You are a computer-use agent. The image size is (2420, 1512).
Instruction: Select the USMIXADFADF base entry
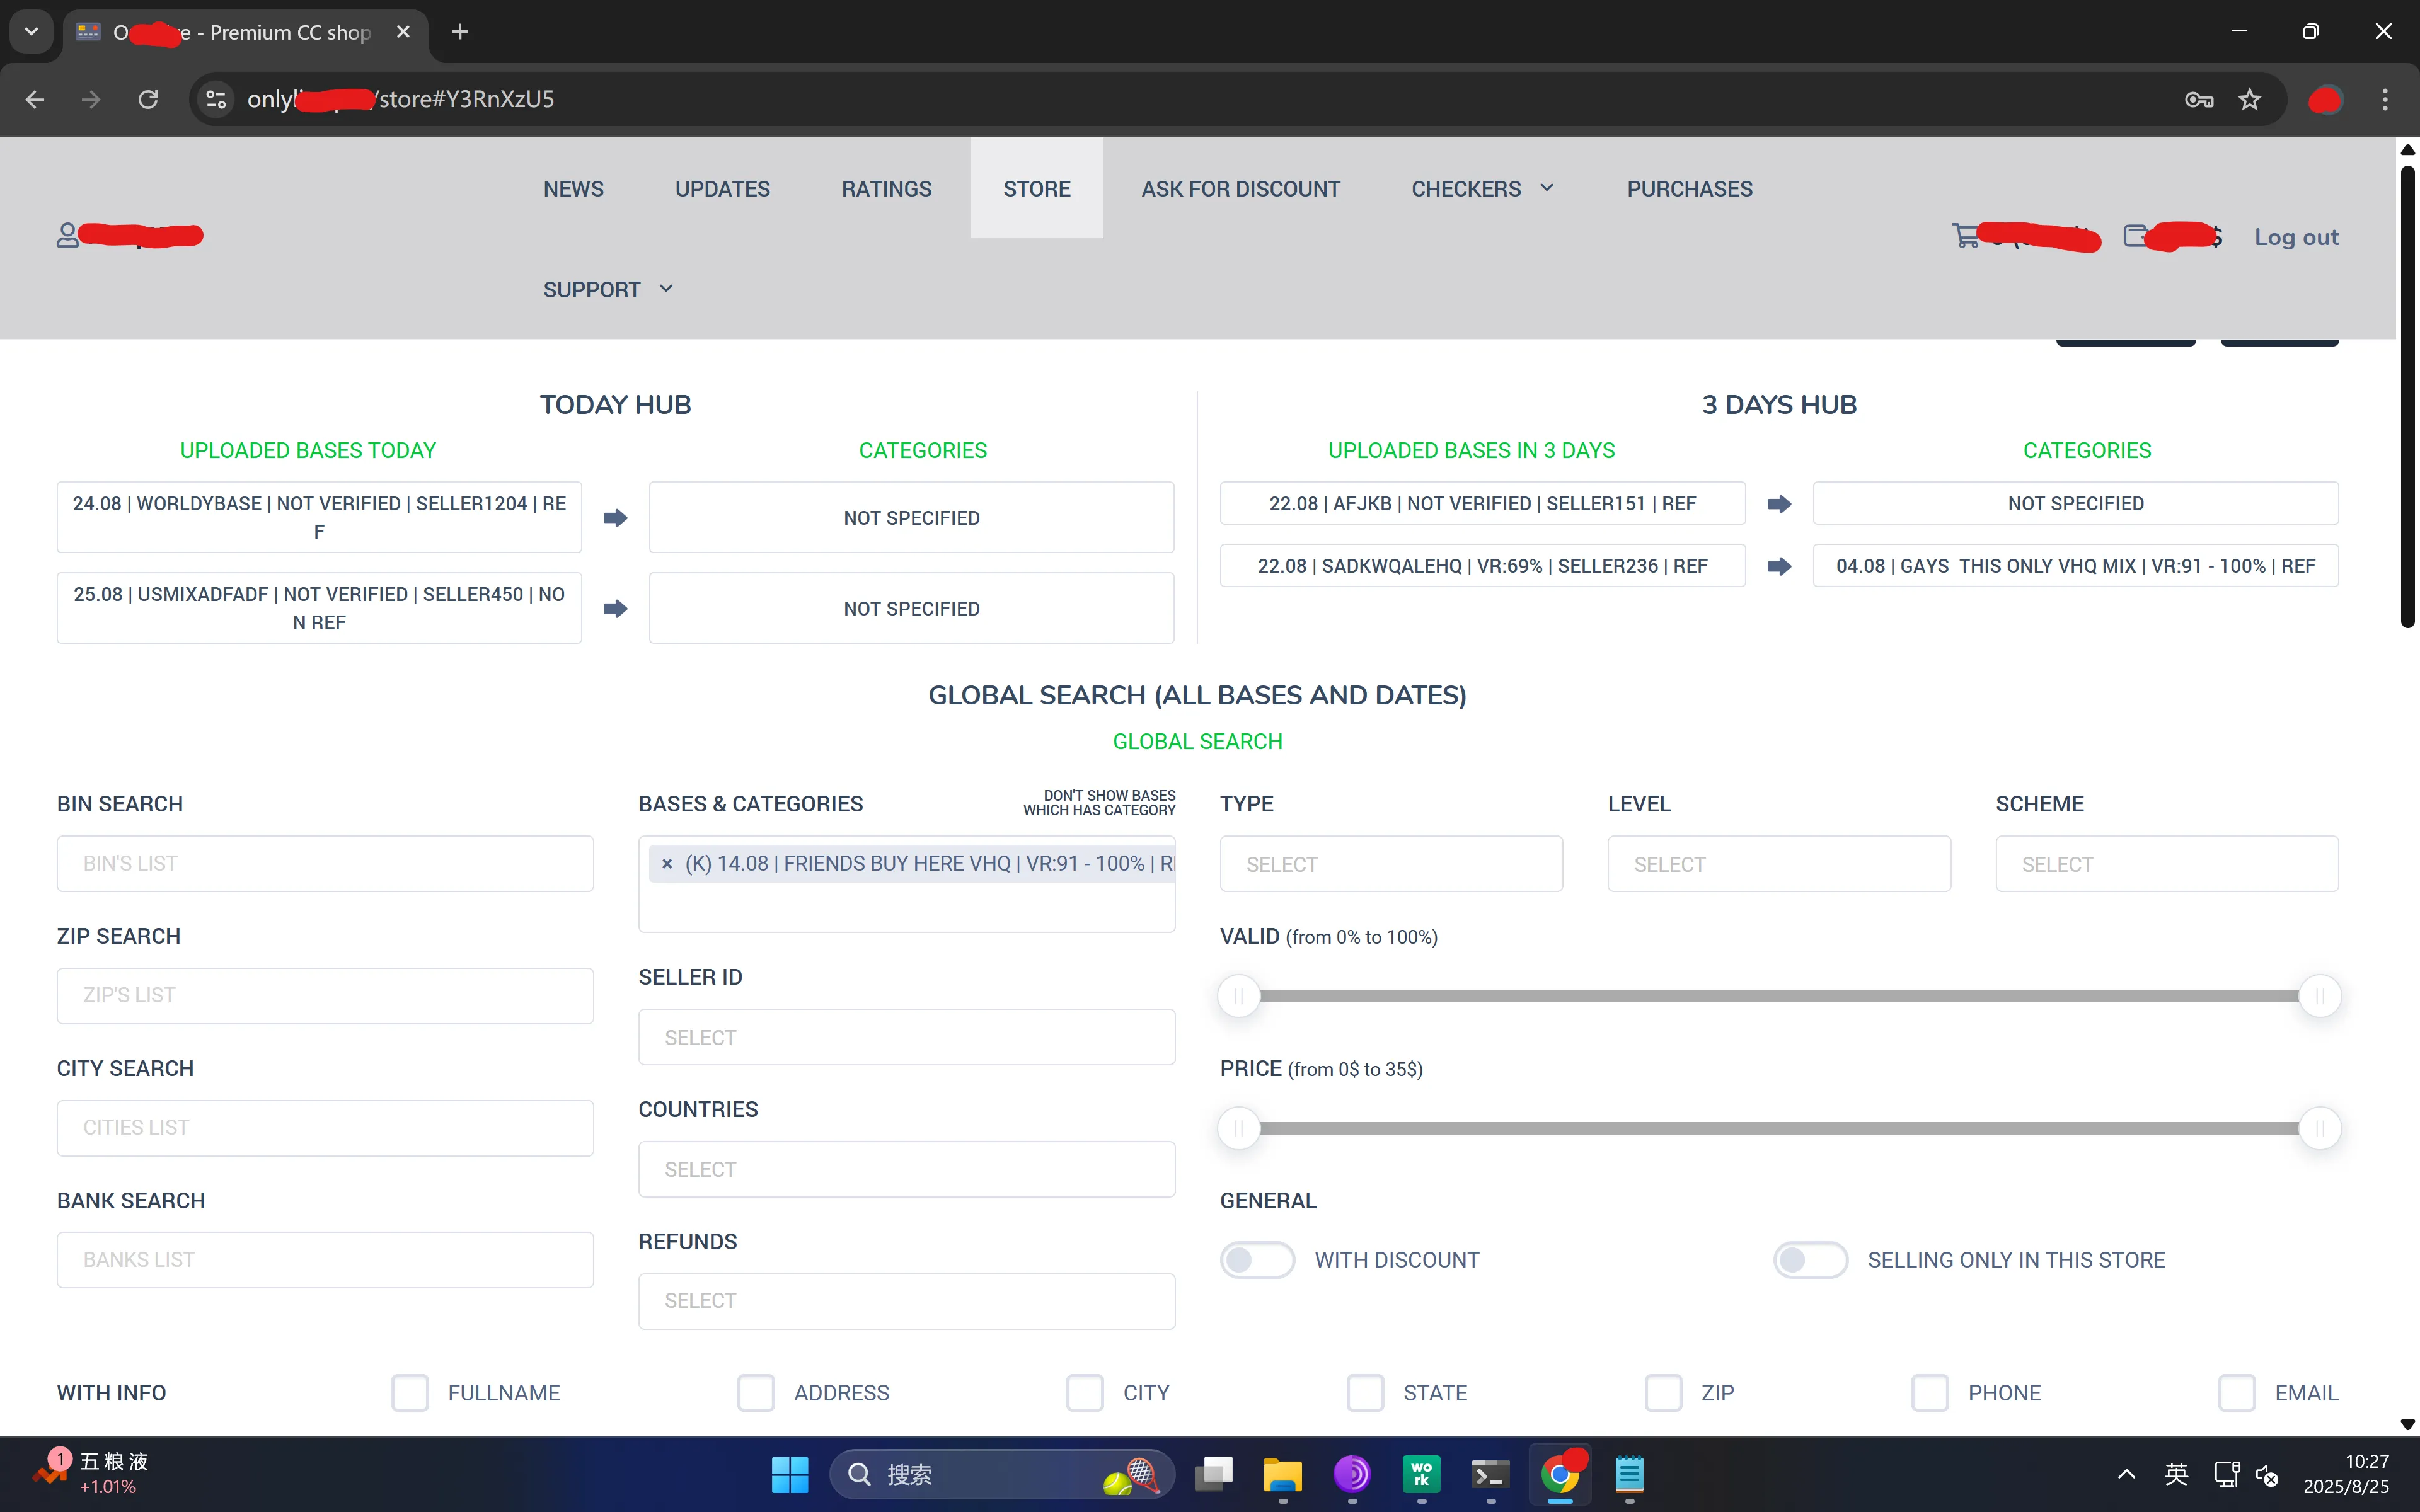[319, 608]
